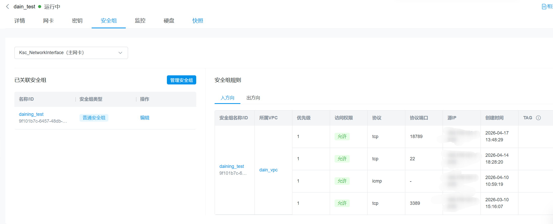Click the TAG info circle icon
The width and height of the screenshot is (553, 224).
coord(538,118)
